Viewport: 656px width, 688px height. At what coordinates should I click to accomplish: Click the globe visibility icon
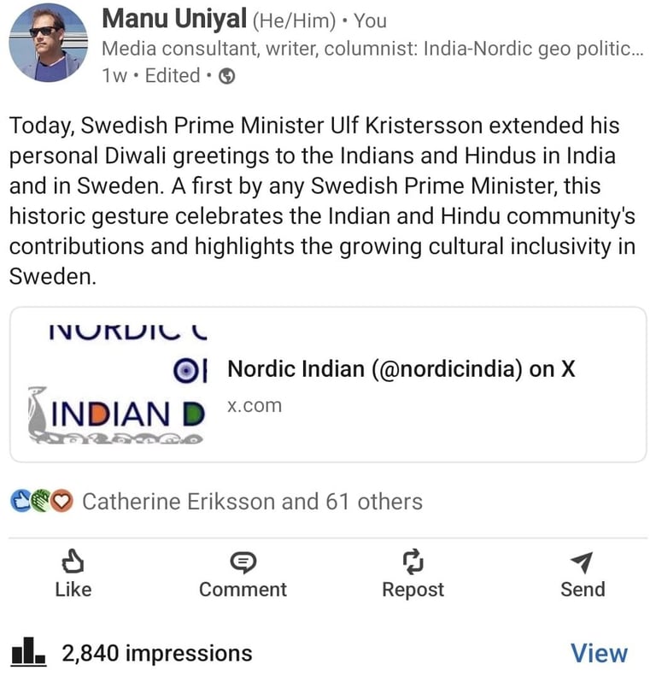click(x=227, y=76)
